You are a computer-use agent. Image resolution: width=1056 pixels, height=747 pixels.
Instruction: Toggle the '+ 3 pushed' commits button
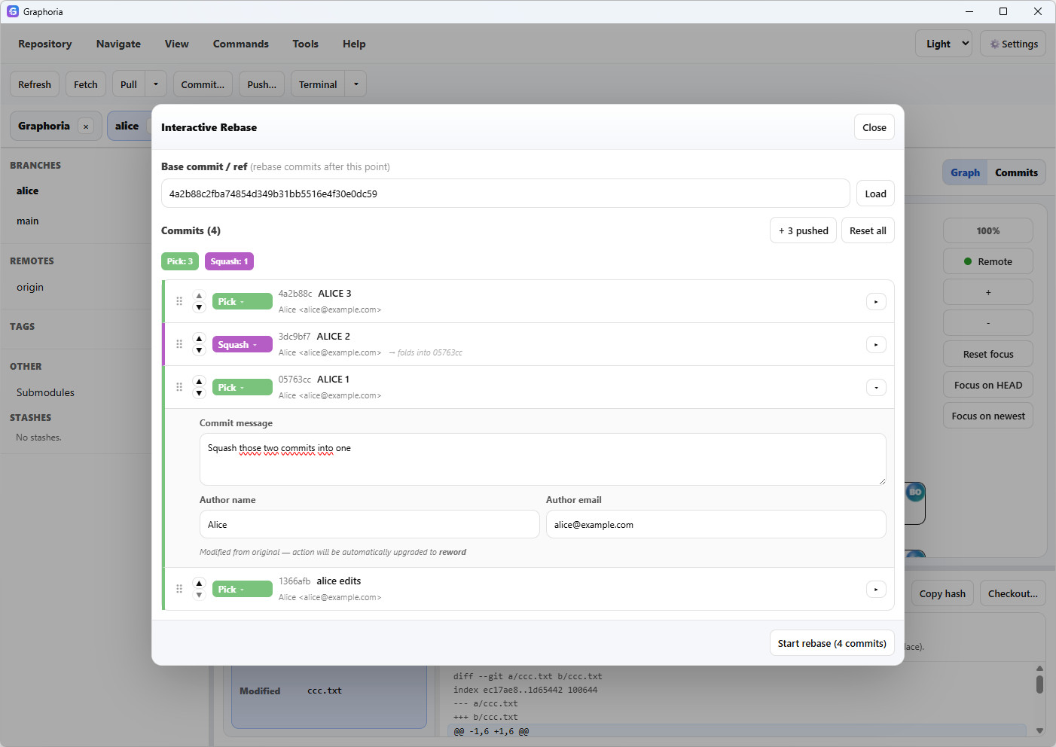tap(803, 230)
